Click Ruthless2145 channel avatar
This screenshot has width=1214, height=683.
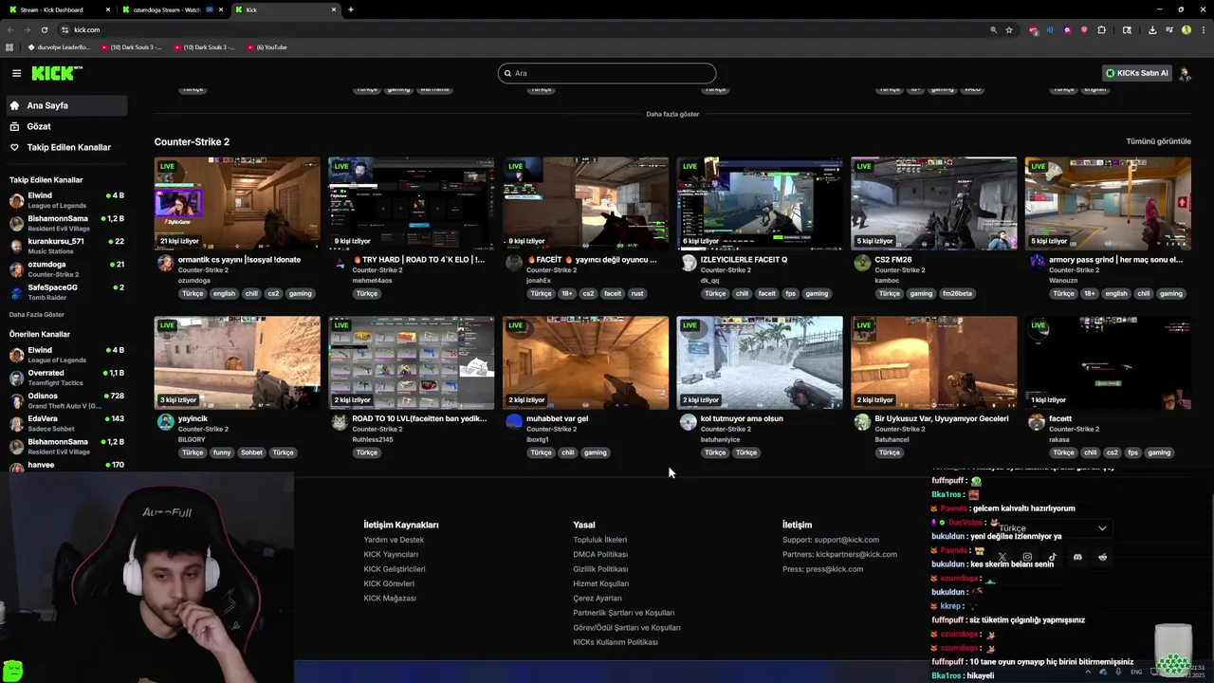pos(340,422)
